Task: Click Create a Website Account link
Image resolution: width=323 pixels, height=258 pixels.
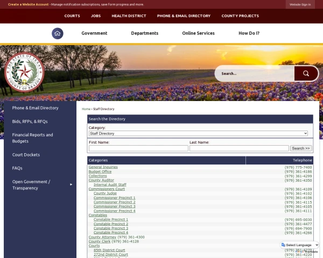Action: point(28,4)
